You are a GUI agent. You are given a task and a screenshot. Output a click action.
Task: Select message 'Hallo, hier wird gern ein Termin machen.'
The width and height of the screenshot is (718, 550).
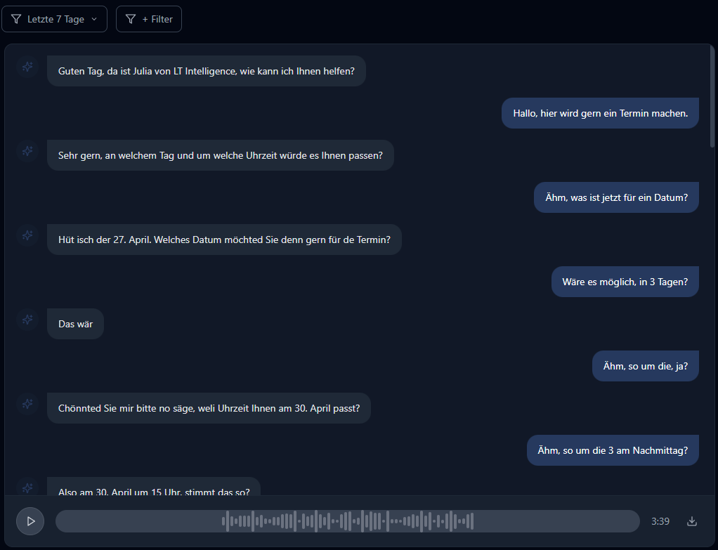[600, 113]
